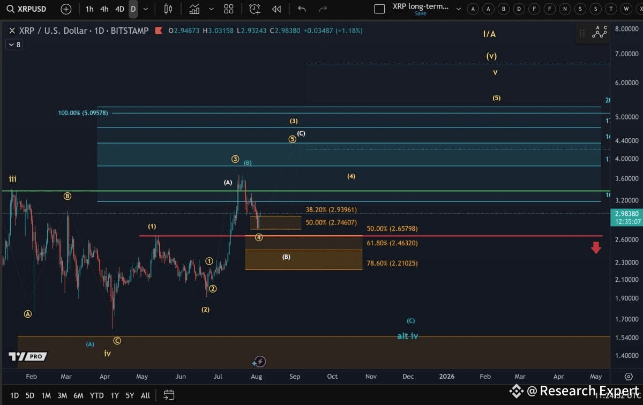
Task: Set the range to 1Y
Action: coord(115,395)
